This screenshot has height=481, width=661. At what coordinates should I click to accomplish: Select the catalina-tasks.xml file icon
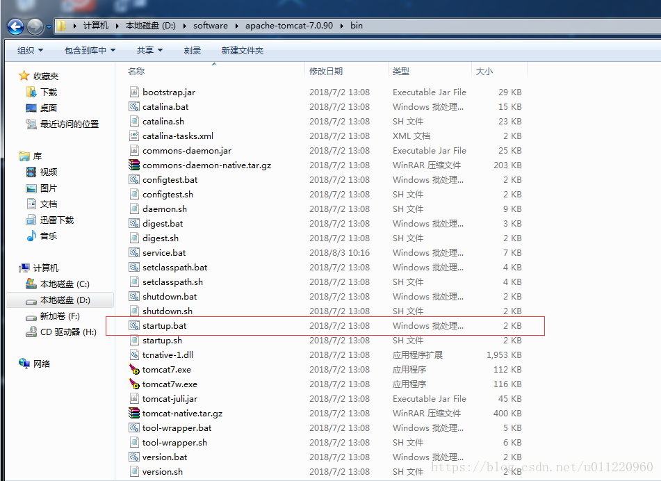click(x=134, y=136)
